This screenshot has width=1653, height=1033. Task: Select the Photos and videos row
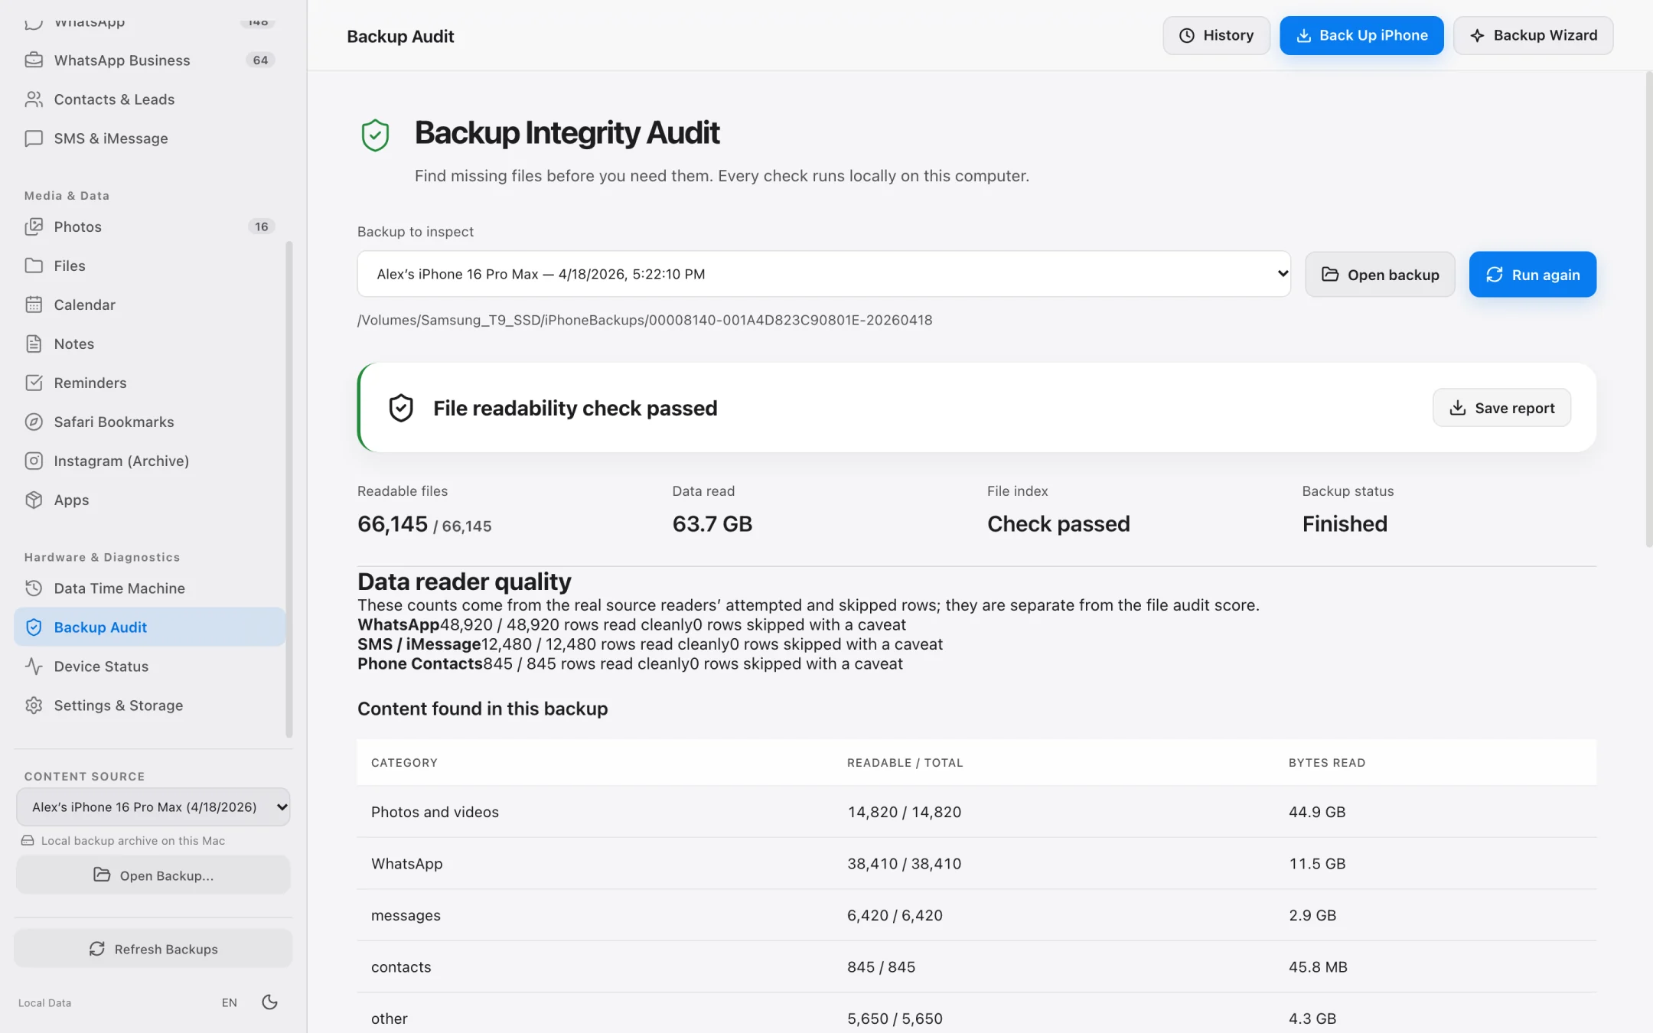tap(976, 811)
